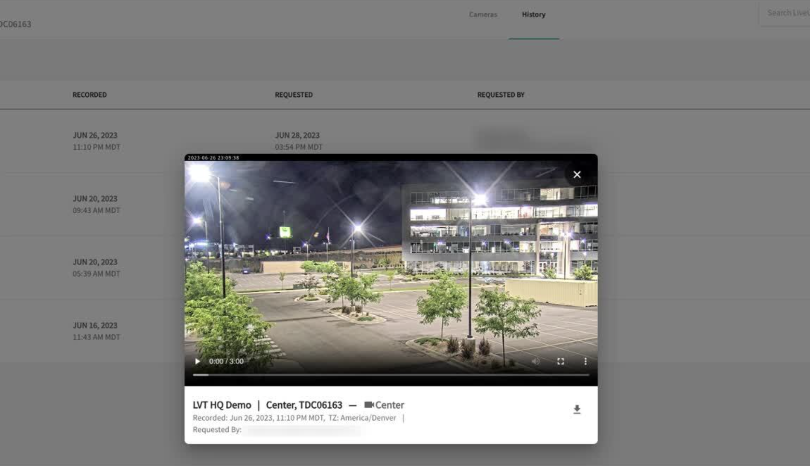
Task: Open the video player's three-dot options menu
Action: coord(586,361)
